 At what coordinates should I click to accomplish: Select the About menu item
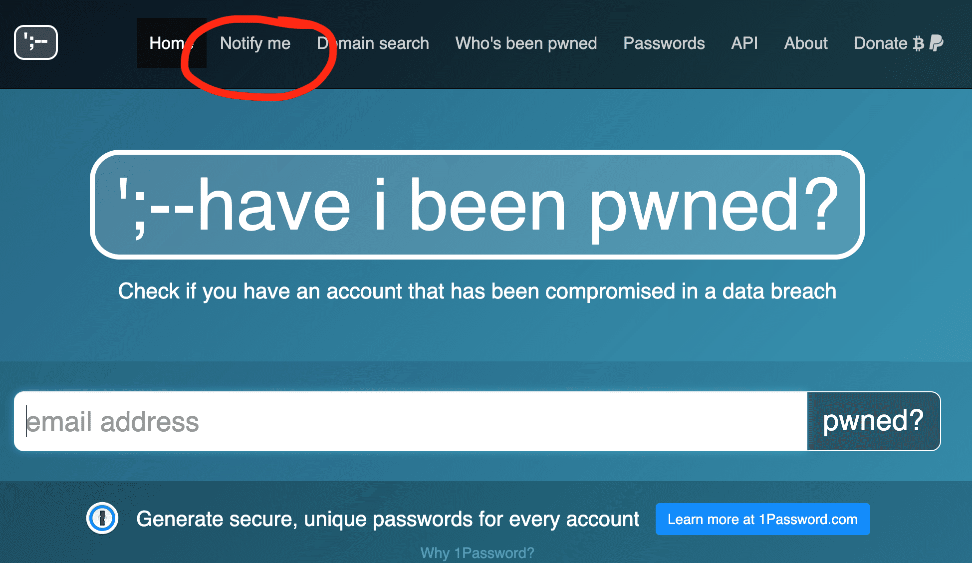click(805, 43)
